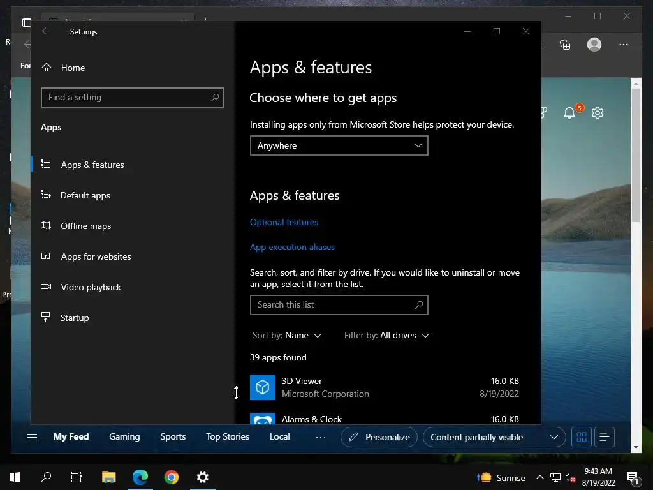Click magnifier icon in Find a setting box
The height and width of the screenshot is (490, 653).
pos(214,98)
